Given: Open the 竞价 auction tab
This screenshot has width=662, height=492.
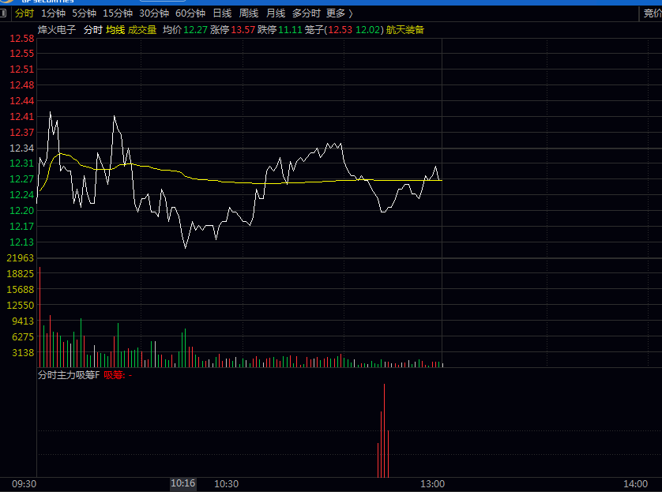Looking at the screenshot, I should (653, 13).
